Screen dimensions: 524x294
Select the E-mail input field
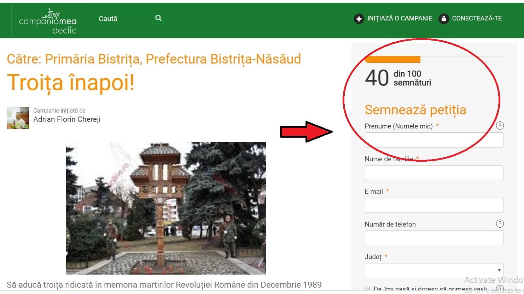pos(434,205)
